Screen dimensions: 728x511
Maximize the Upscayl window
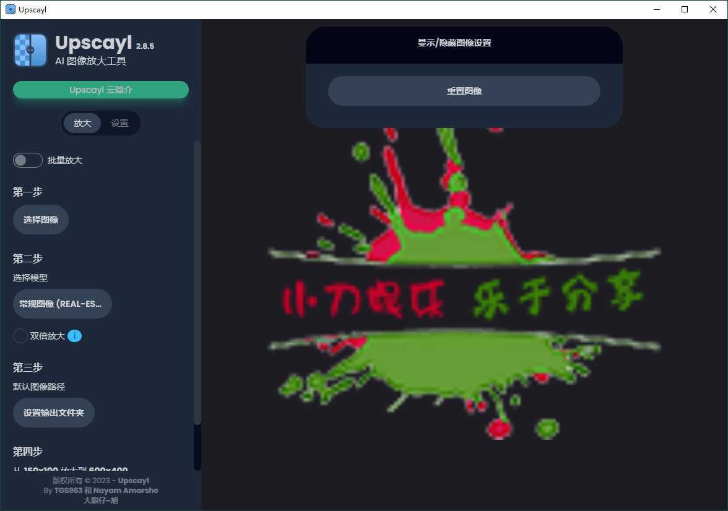coord(685,9)
